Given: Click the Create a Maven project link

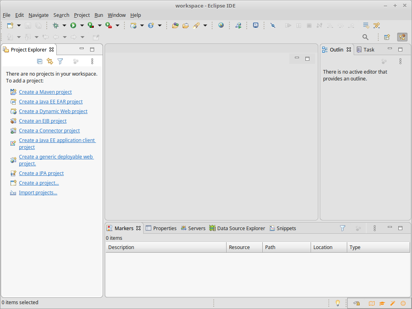Looking at the screenshot, I should click(x=45, y=92).
